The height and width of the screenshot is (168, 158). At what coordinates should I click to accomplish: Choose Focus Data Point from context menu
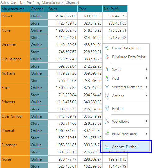(x=126, y=48)
